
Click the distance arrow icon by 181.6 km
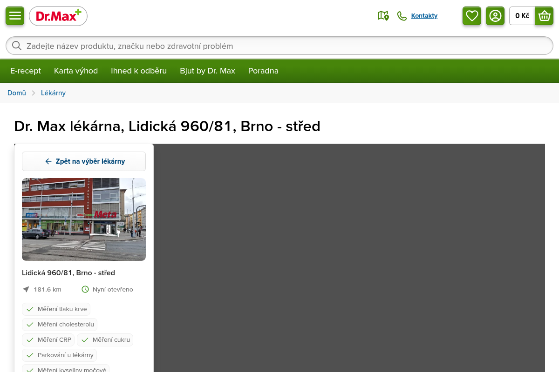click(x=26, y=289)
